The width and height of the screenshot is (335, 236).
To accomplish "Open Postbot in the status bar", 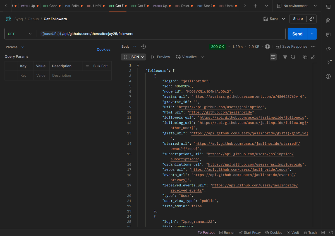I will [206, 232].
